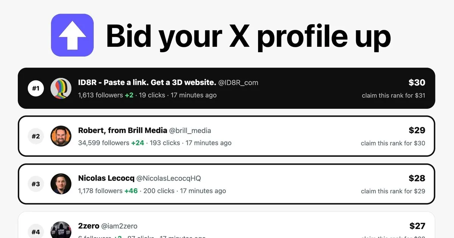Click 'claim this rank for $29'
Viewport: 454px width, 238px height.
[x=393, y=191]
